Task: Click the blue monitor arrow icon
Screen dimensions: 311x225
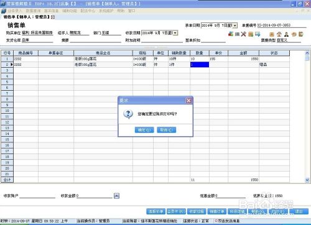Action: click(x=258, y=34)
